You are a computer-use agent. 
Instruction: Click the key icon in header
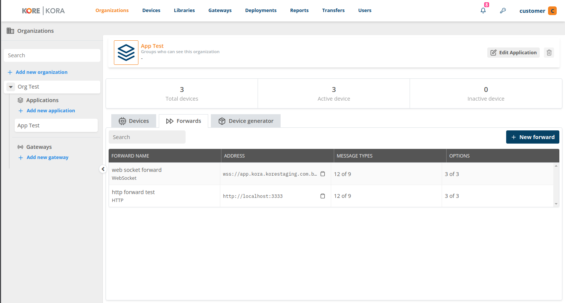tap(503, 11)
